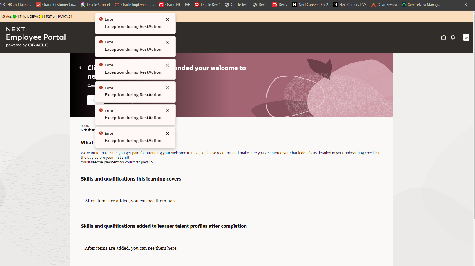Dismiss the bottom Error toast
The width and height of the screenshot is (475, 266).
pyautogui.click(x=167, y=134)
